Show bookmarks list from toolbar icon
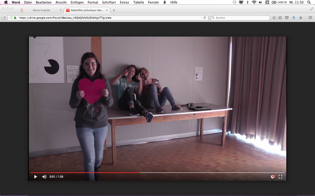Screen dimensions: 315x196 (280, 18)
